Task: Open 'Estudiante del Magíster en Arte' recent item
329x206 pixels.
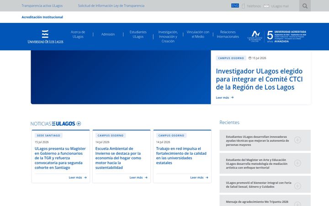Action: pos(257,164)
